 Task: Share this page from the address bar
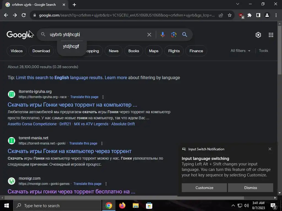coord(221,15)
